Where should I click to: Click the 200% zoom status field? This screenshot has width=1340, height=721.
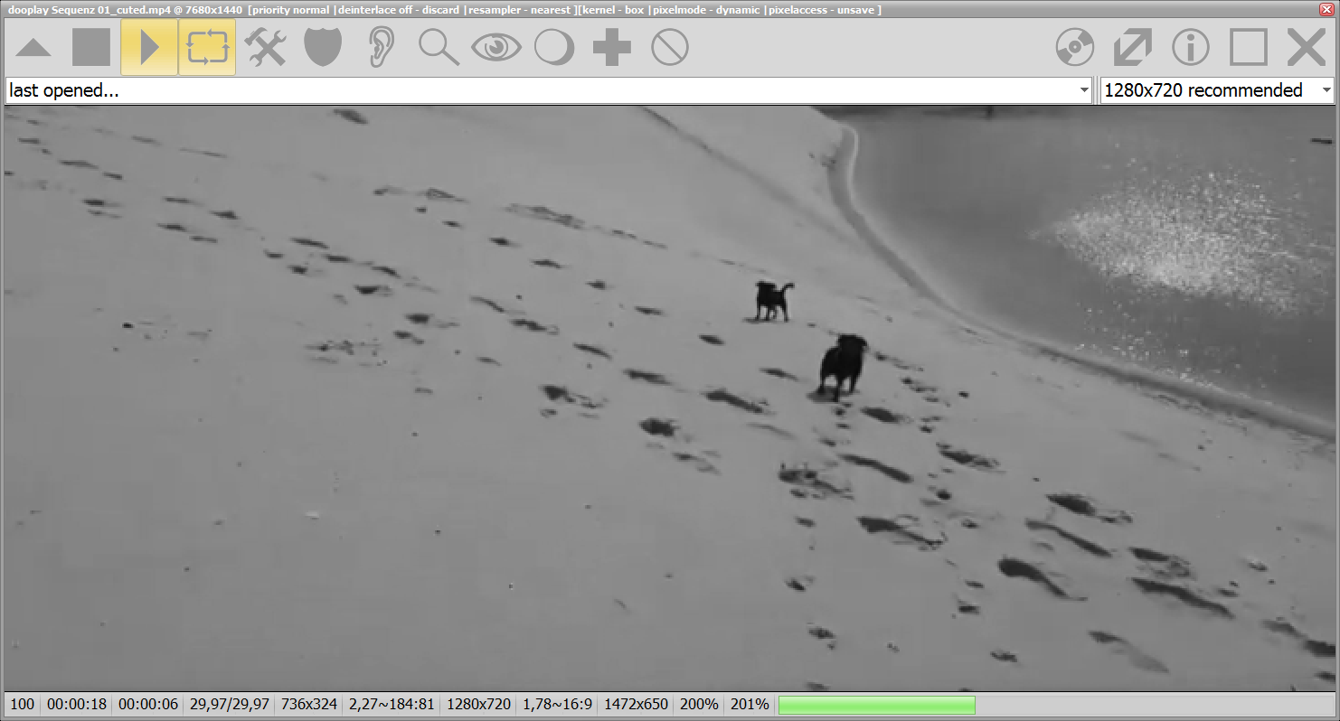click(x=700, y=705)
